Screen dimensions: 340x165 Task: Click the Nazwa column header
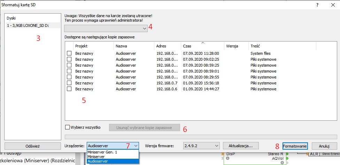coord(133,46)
